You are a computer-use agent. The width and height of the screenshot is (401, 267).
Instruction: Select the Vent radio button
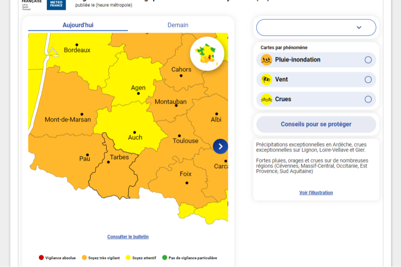pyautogui.click(x=368, y=80)
